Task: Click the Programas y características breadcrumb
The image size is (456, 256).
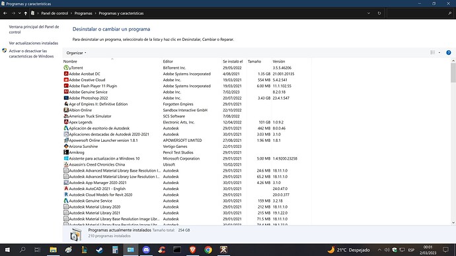Action: pyautogui.click(x=121, y=13)
